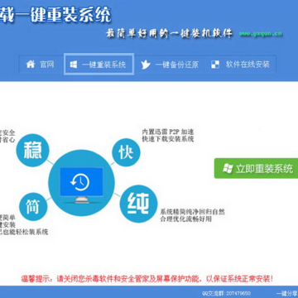The width and height of the screenshot is (298, 298).
Task: Click the 一键分享 link at bottom
Action: (x=287, y=293)
